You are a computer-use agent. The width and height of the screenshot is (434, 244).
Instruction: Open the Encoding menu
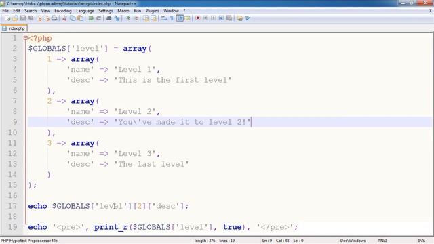coord(63,11)
